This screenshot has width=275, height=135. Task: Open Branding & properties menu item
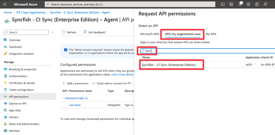23,69
